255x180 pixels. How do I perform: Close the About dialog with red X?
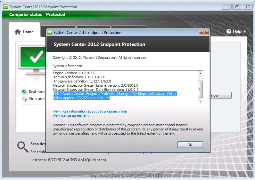204,33
